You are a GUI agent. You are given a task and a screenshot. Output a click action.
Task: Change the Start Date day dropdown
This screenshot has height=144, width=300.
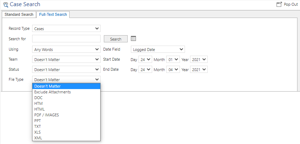click(145, 59)
